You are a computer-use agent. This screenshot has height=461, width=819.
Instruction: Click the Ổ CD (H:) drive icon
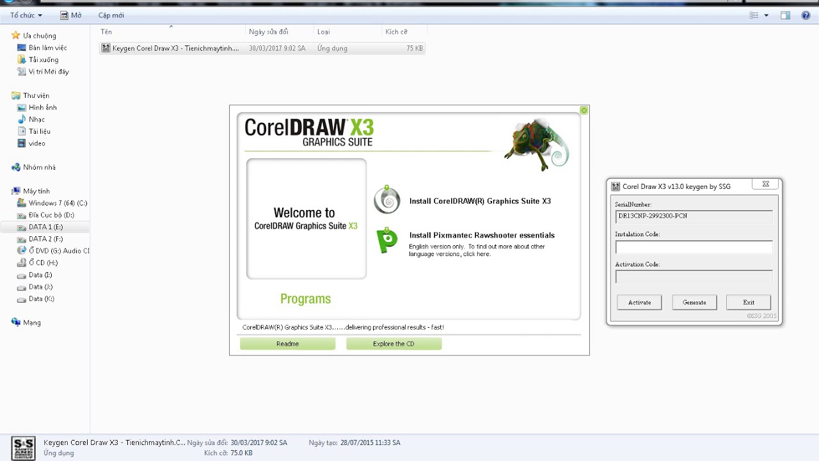coord(22,263)
